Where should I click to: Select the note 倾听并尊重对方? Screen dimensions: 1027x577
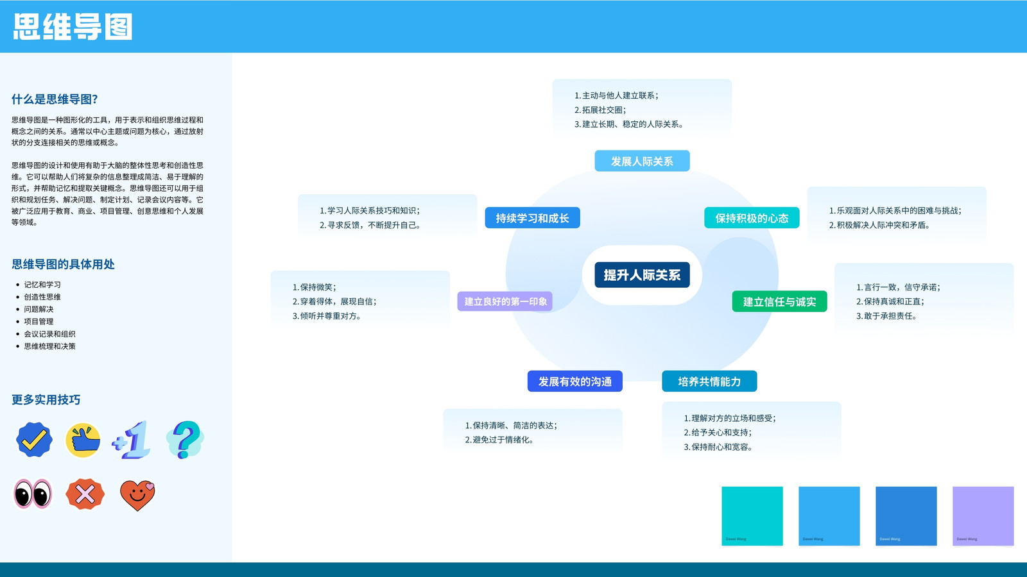coord(327,316)
